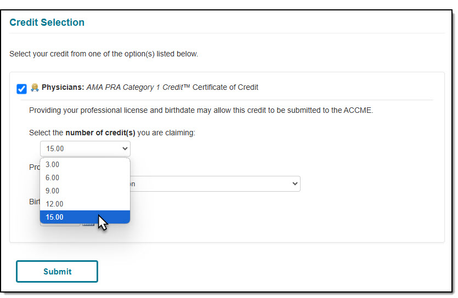
Task: Choose the 9.00 credit option
Action: (85, 191)
